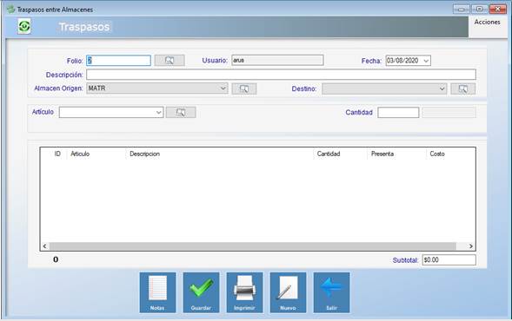Click the ID column header
The image size is (512, 321).
tap(57, 154)
